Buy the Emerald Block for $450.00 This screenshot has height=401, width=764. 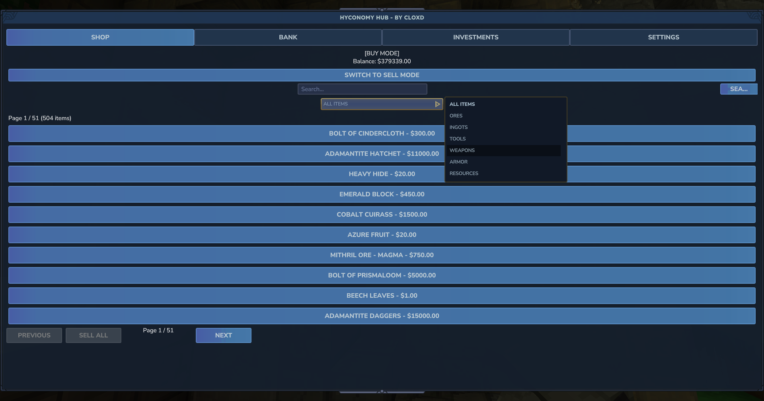(382, 194)
